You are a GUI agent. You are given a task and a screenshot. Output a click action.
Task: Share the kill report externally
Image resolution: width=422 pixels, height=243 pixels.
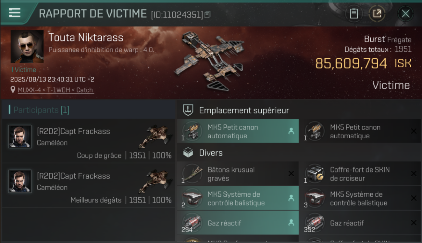[377, 14]
